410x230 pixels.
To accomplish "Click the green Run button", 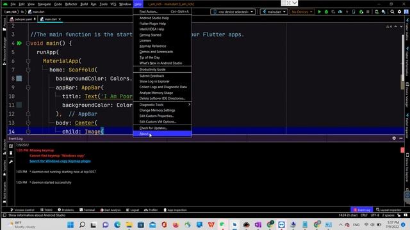I will [319, 11].
